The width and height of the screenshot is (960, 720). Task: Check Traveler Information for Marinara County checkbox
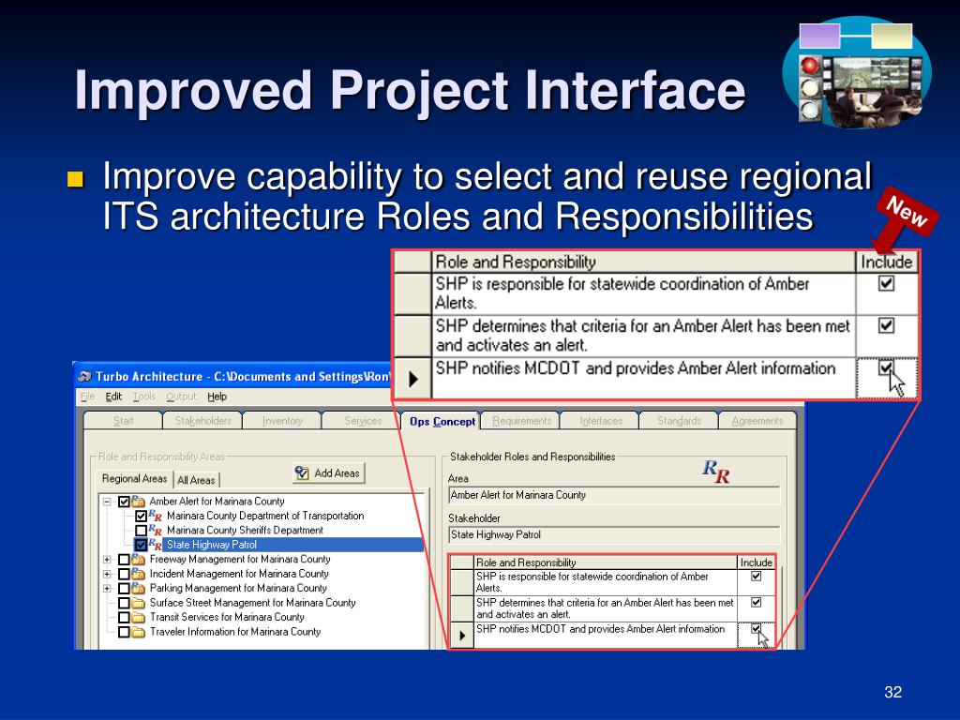pos(124,632)
